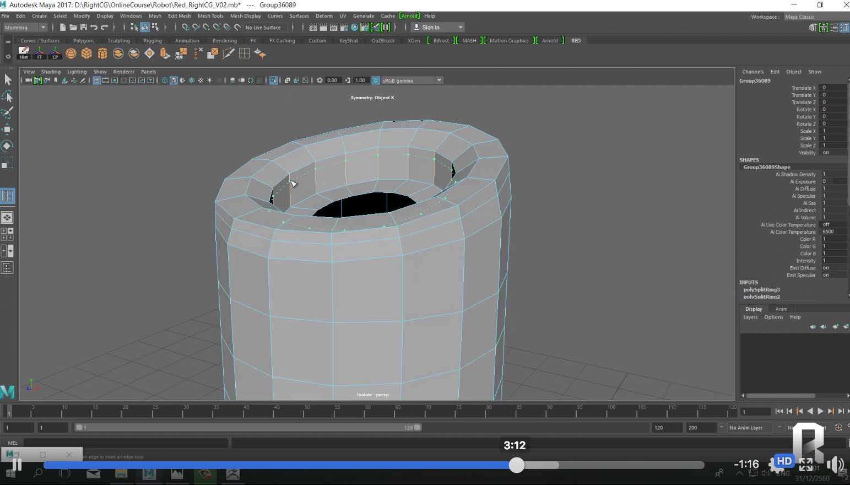Image resolution: width=850 pixels, height=485 pixels.
Task: Toggle the viewport grid display button
Action: click(x=96, y=80)
